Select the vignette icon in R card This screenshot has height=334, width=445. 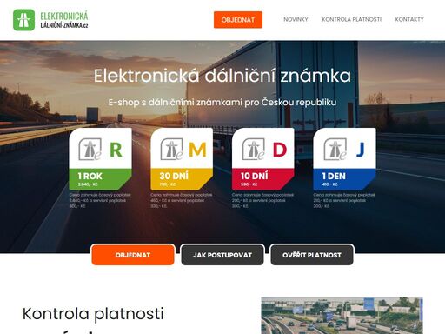tap(90, 150)
